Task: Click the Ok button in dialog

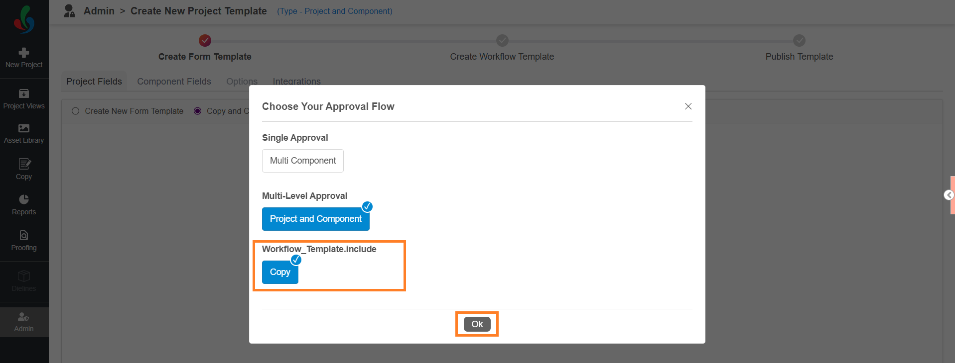Action: click(477, 324)
